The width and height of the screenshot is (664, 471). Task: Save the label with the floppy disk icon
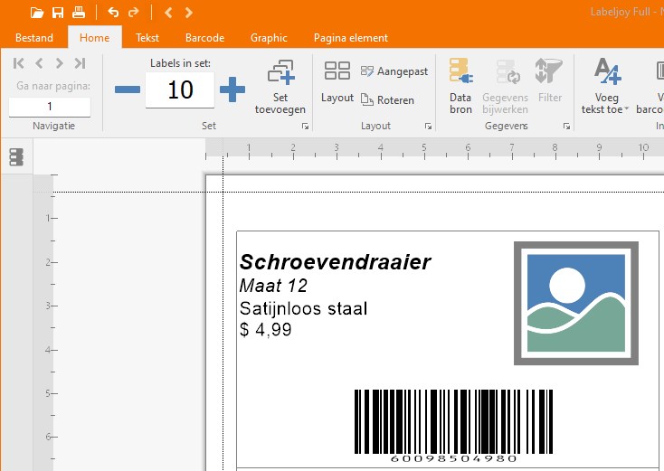point(58,13)
